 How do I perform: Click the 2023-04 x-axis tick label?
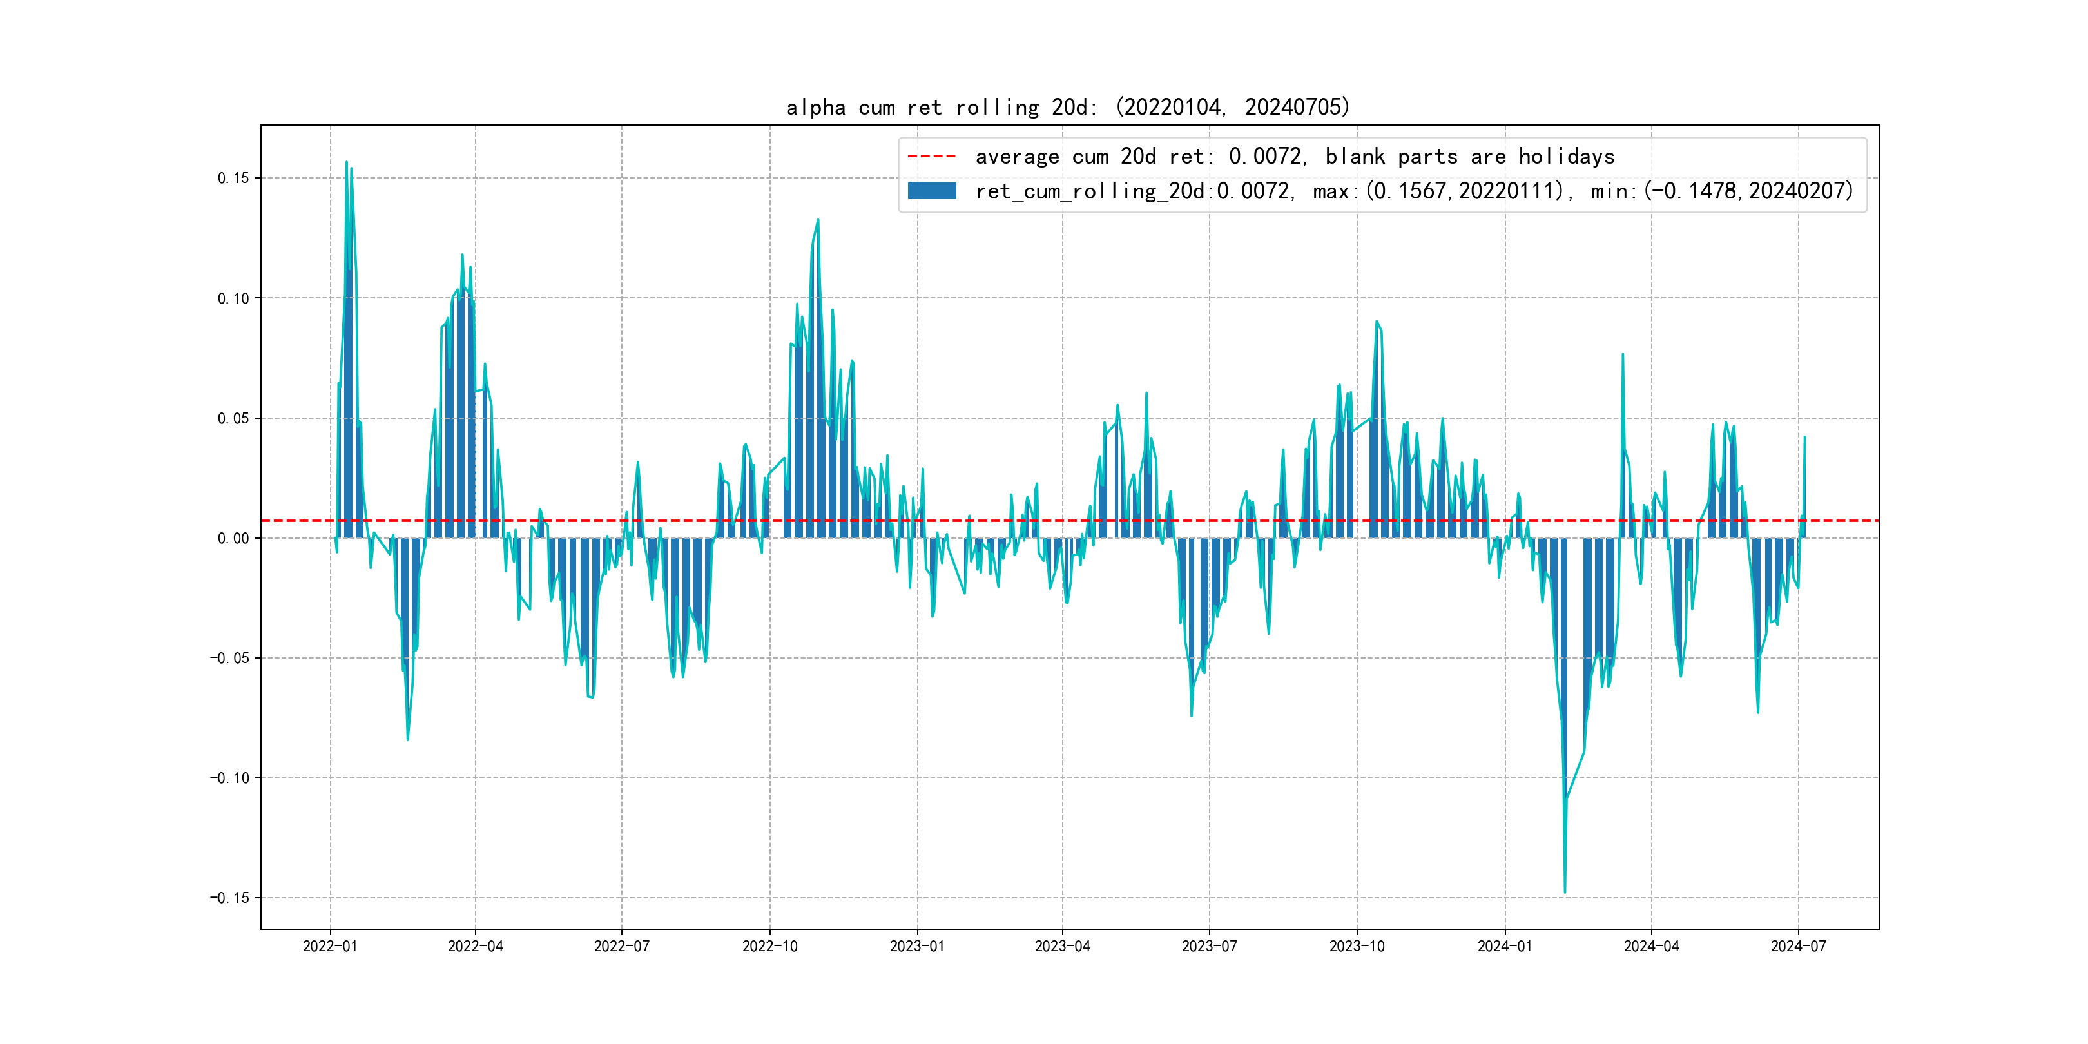point(1063,946)
